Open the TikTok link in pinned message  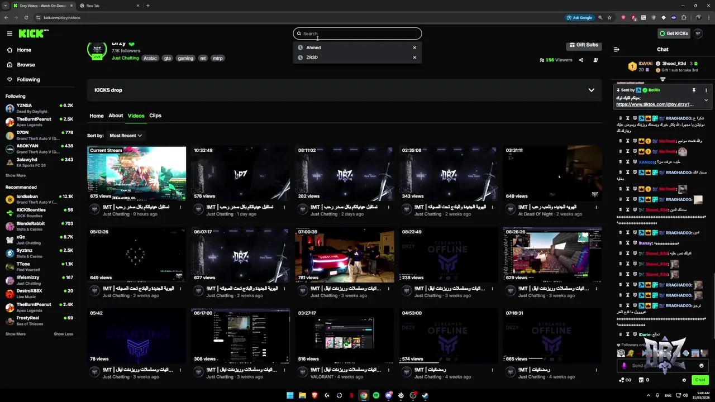pyautogui.click(x=655, y=104)
